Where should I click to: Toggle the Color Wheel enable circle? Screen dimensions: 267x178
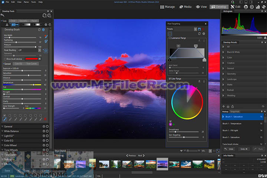[x=47, y=145]
